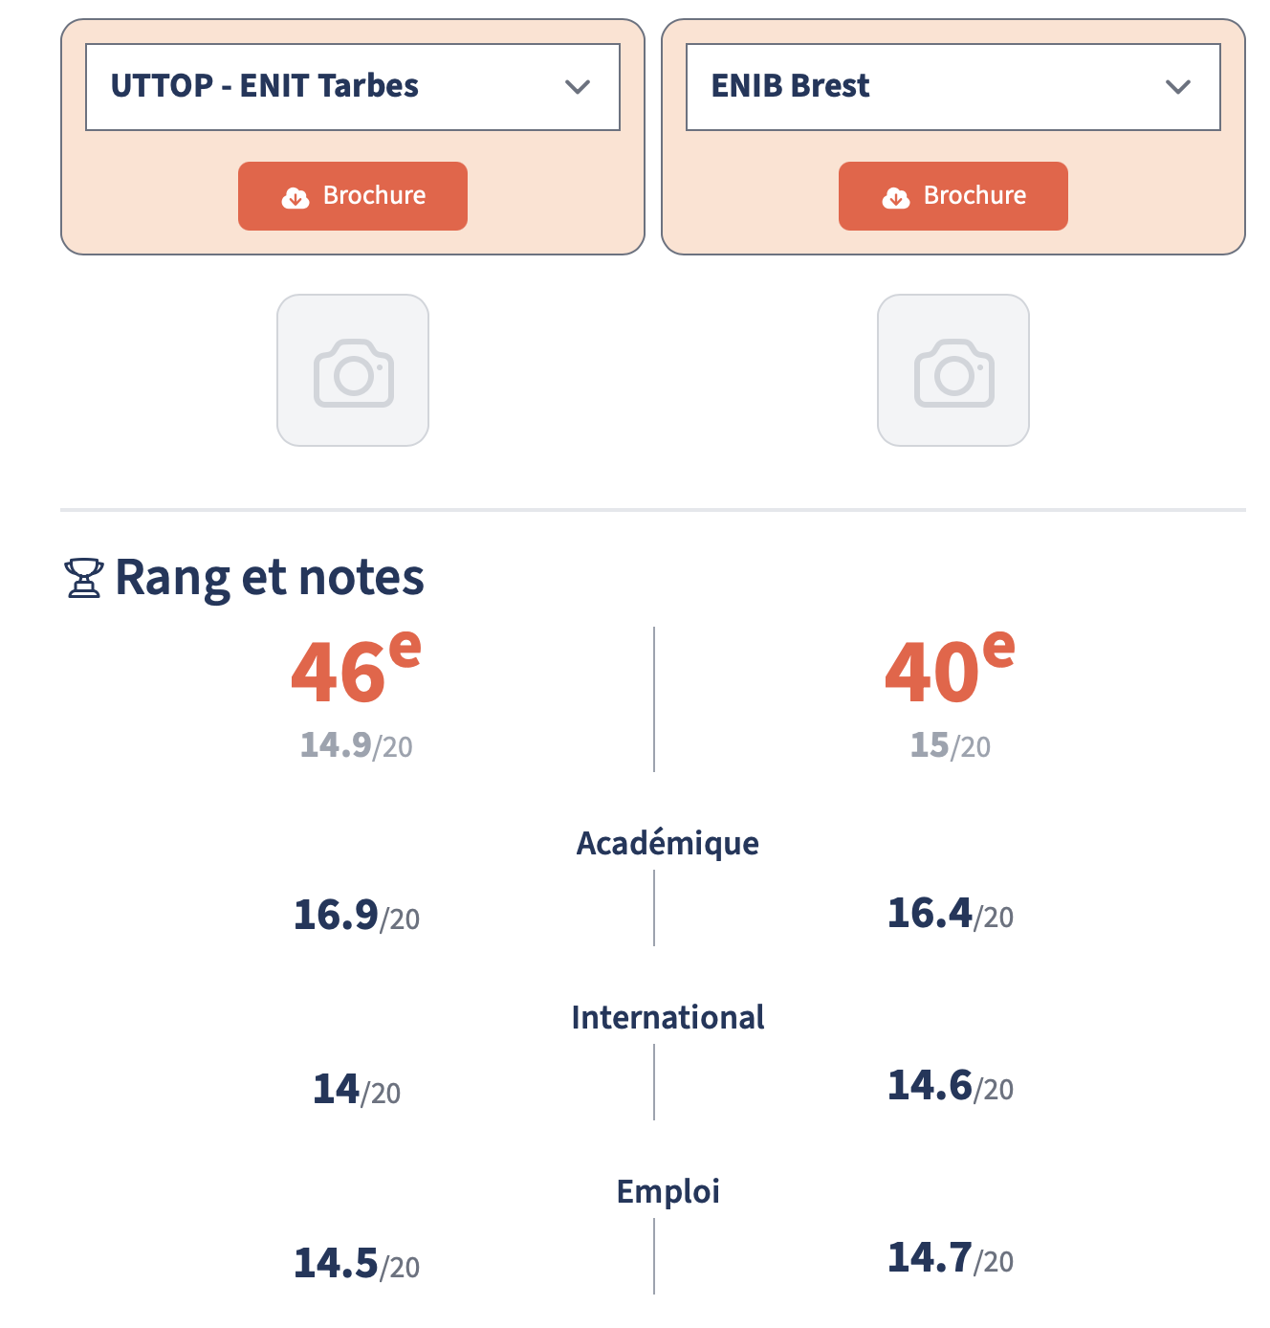Open the ENIB Brest school dropdown

[x=952, y=87]
